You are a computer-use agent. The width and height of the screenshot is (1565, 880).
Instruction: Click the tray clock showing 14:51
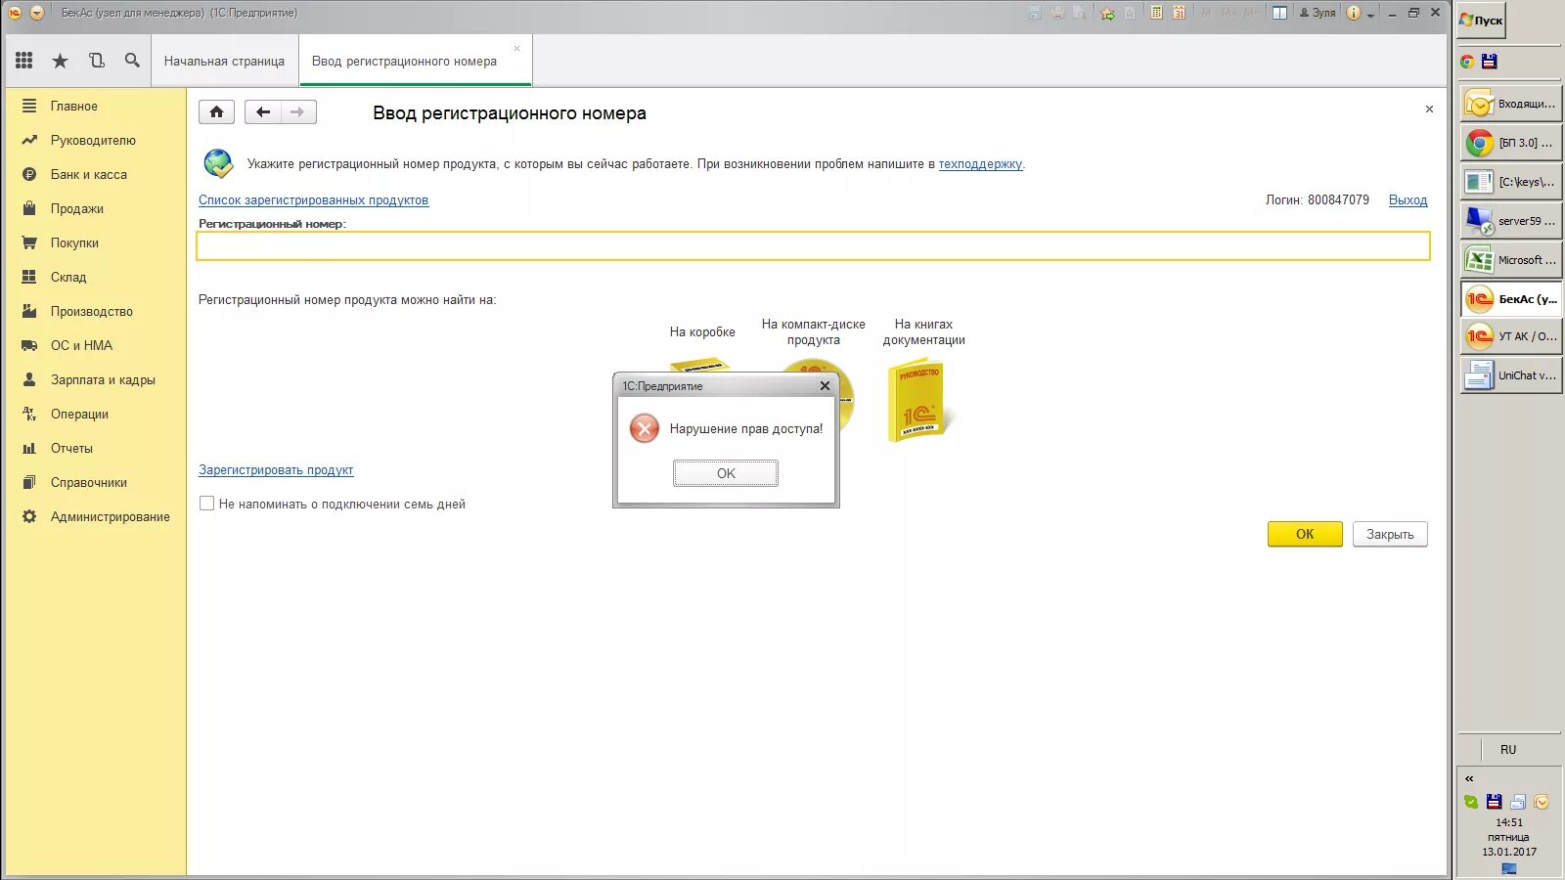pyautogui.click(x=1509, y=822)
